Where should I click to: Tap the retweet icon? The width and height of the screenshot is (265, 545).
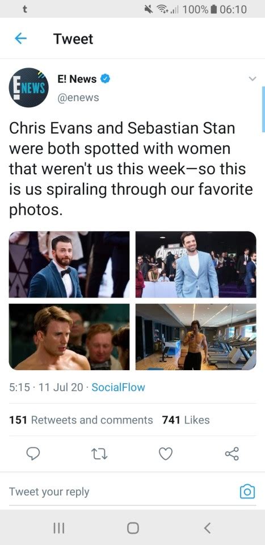tap(100, 454)
